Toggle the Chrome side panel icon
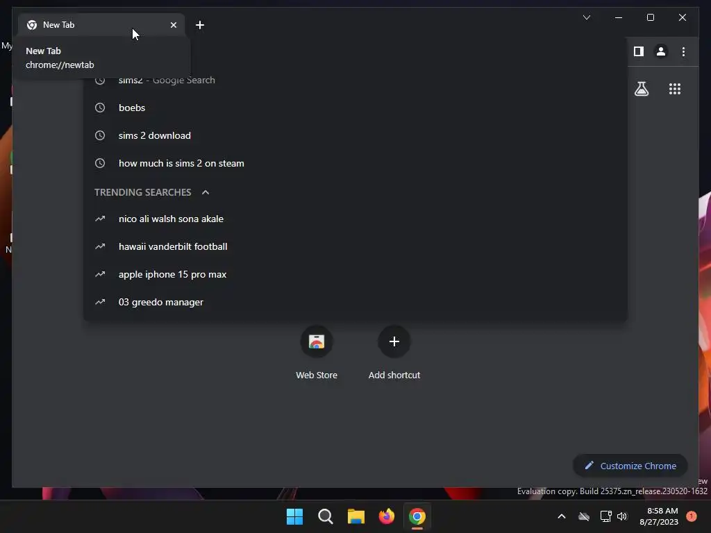This screenshot has height=533, width=711. point(639,51)
